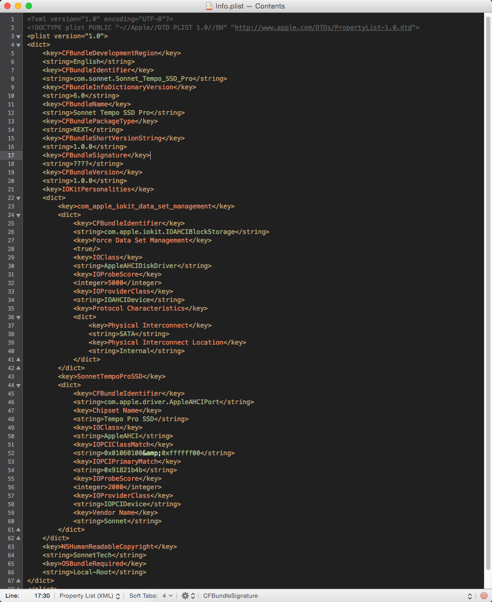The height and width of the screenshot is (602, 492).
Task: Click the fold end arrow at line 62
Action: click(18, 538)
